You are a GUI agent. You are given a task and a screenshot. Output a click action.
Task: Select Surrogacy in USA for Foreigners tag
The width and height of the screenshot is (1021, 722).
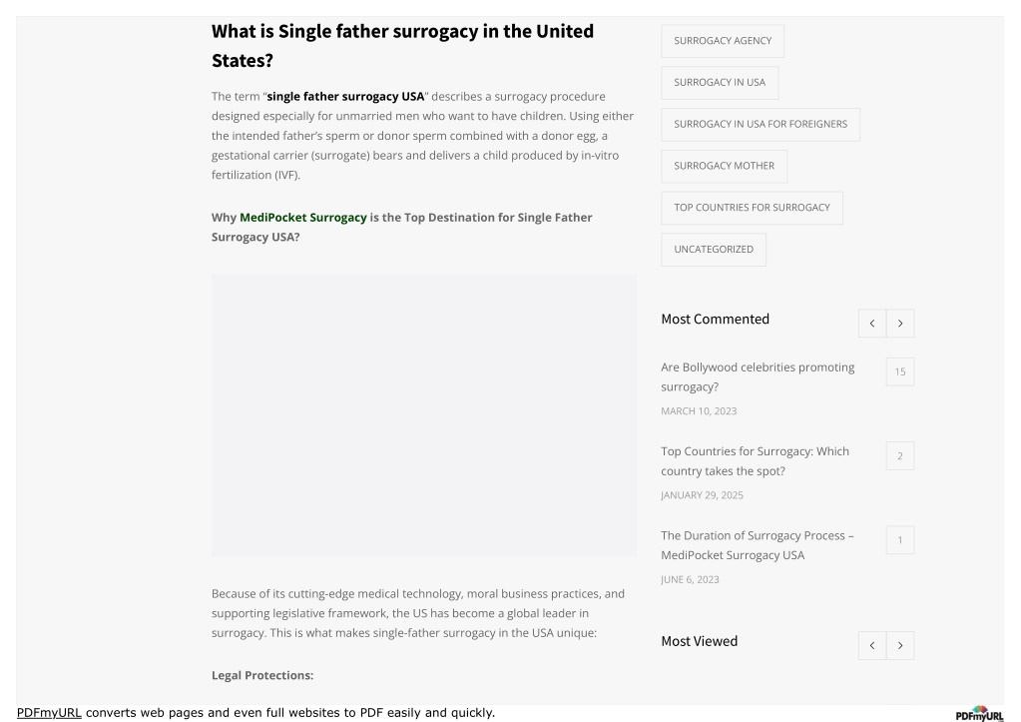761,125
